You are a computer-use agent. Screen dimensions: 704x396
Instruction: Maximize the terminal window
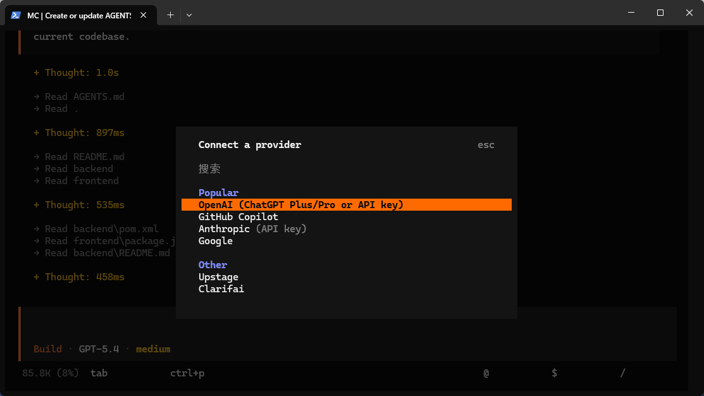point(660,13)
